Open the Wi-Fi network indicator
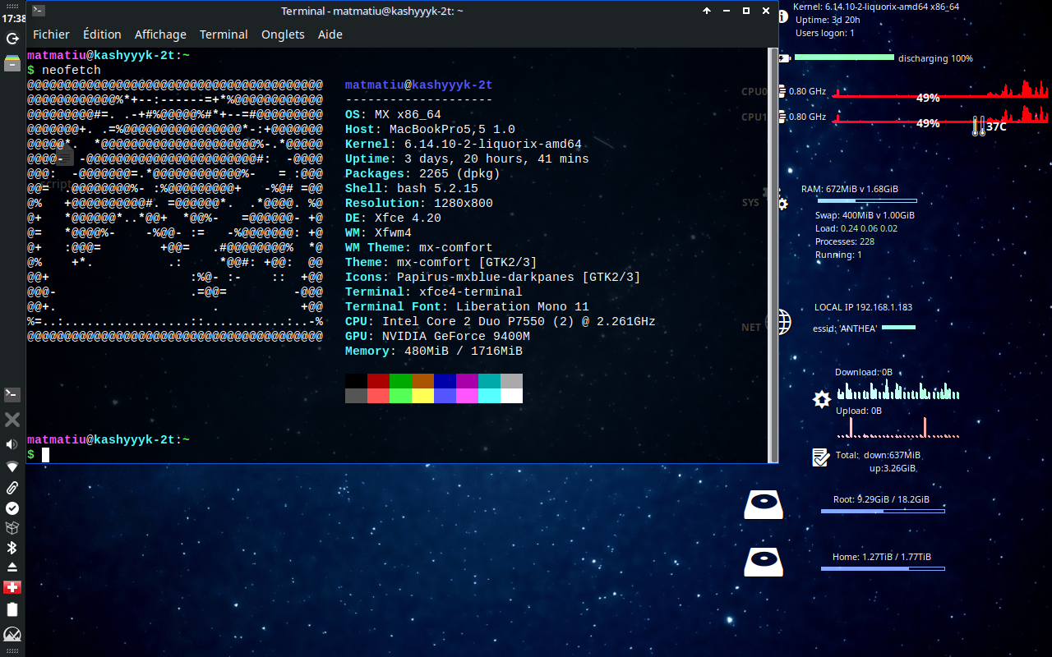Screen dimensions: 1052x657 click(x=12, y=466)
